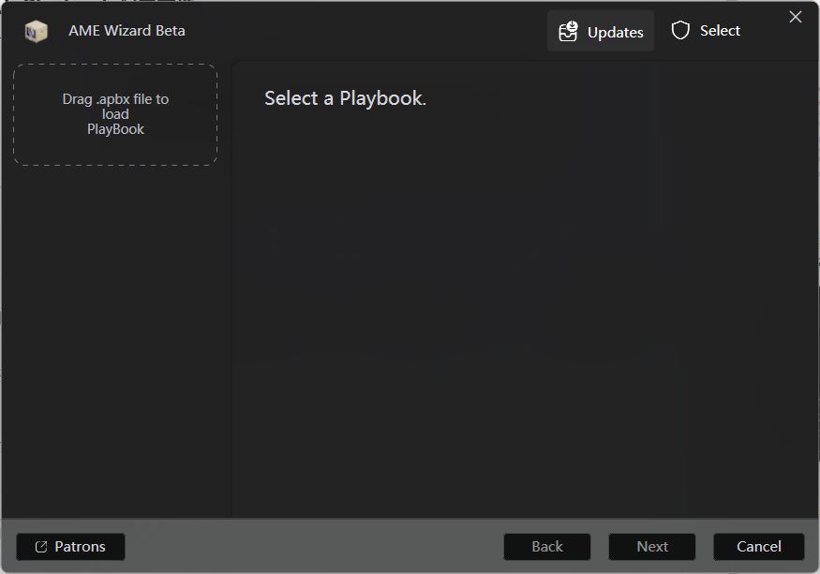820x574 pixels.
Task: Click the 'AME Wizard Beta' title text
Action: (x=127, y=31)
